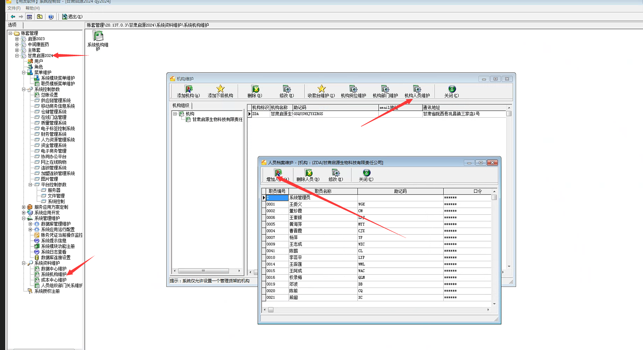Open 收款台维护(S) star icon
This screenshot has height=350, width=643.
coord(321,91)
